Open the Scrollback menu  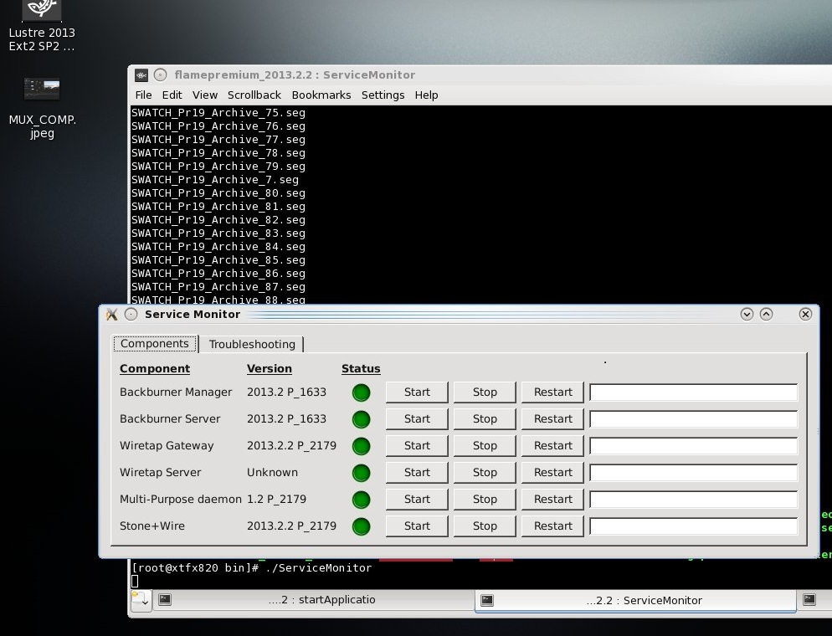(254, 95)
